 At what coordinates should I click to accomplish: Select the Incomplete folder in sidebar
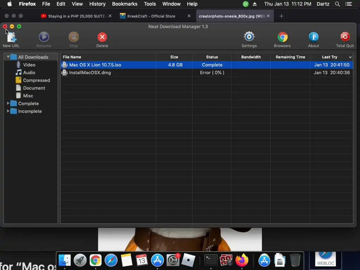click(x=30, y=111)
